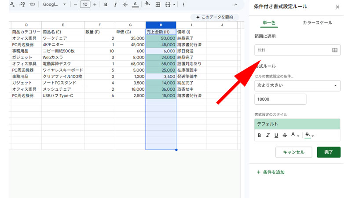352x198 pixels.
Task: Toggle italic in main toolbar
Action: click(x=115, y=4)
